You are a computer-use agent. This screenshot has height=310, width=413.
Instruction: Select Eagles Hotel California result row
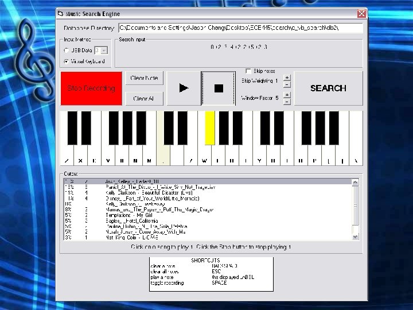pos(208,220)
